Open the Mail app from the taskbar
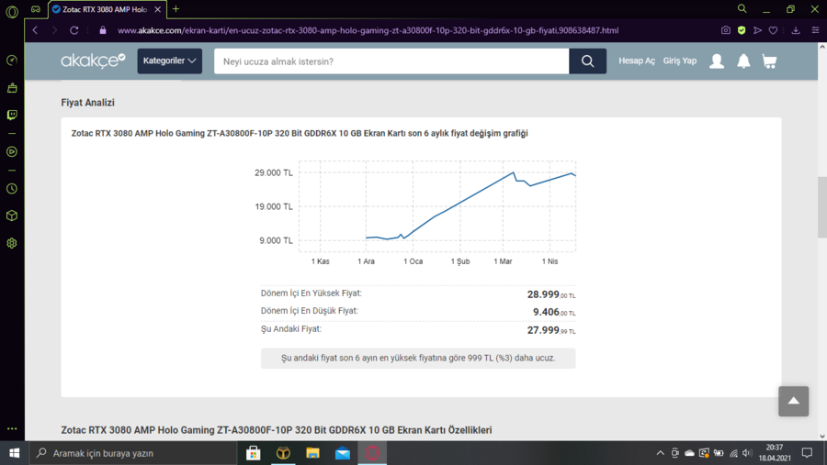The height and width of the screenshot is (465, 827). [x=343, y=453]
